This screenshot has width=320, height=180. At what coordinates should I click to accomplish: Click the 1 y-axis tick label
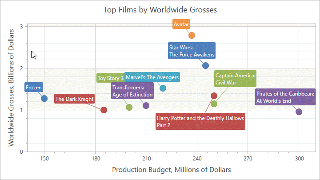(x=21, y=110)
